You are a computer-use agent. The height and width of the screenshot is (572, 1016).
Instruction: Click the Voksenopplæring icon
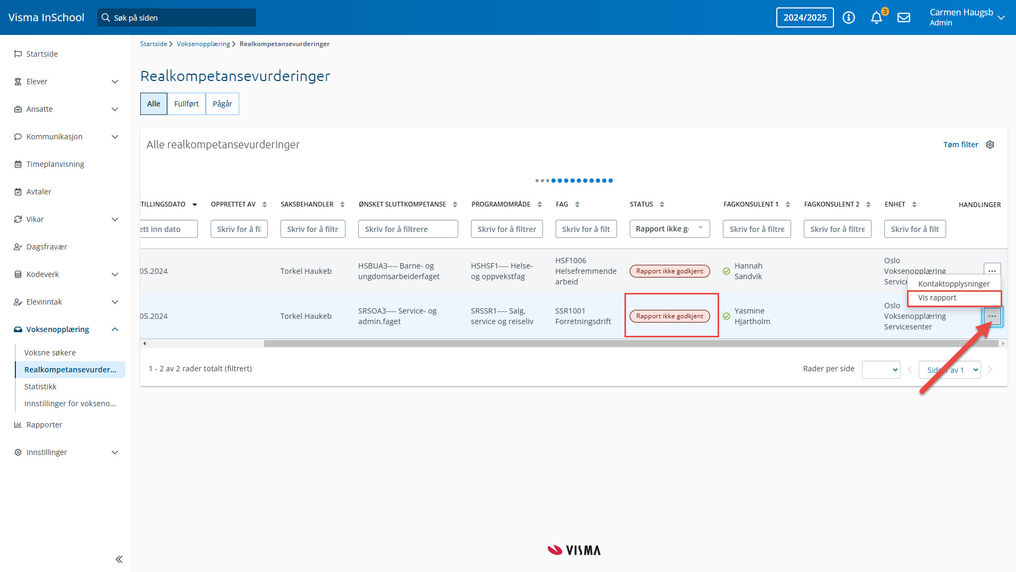(x=18, y=329)
